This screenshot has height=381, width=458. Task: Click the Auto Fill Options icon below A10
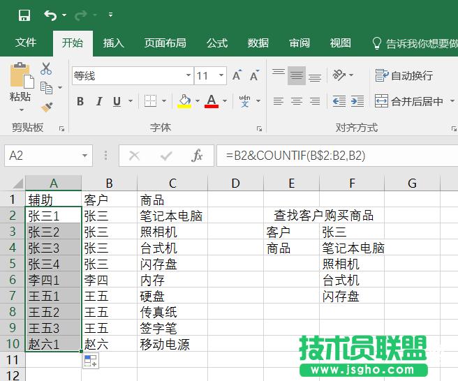tap(91, 360)
